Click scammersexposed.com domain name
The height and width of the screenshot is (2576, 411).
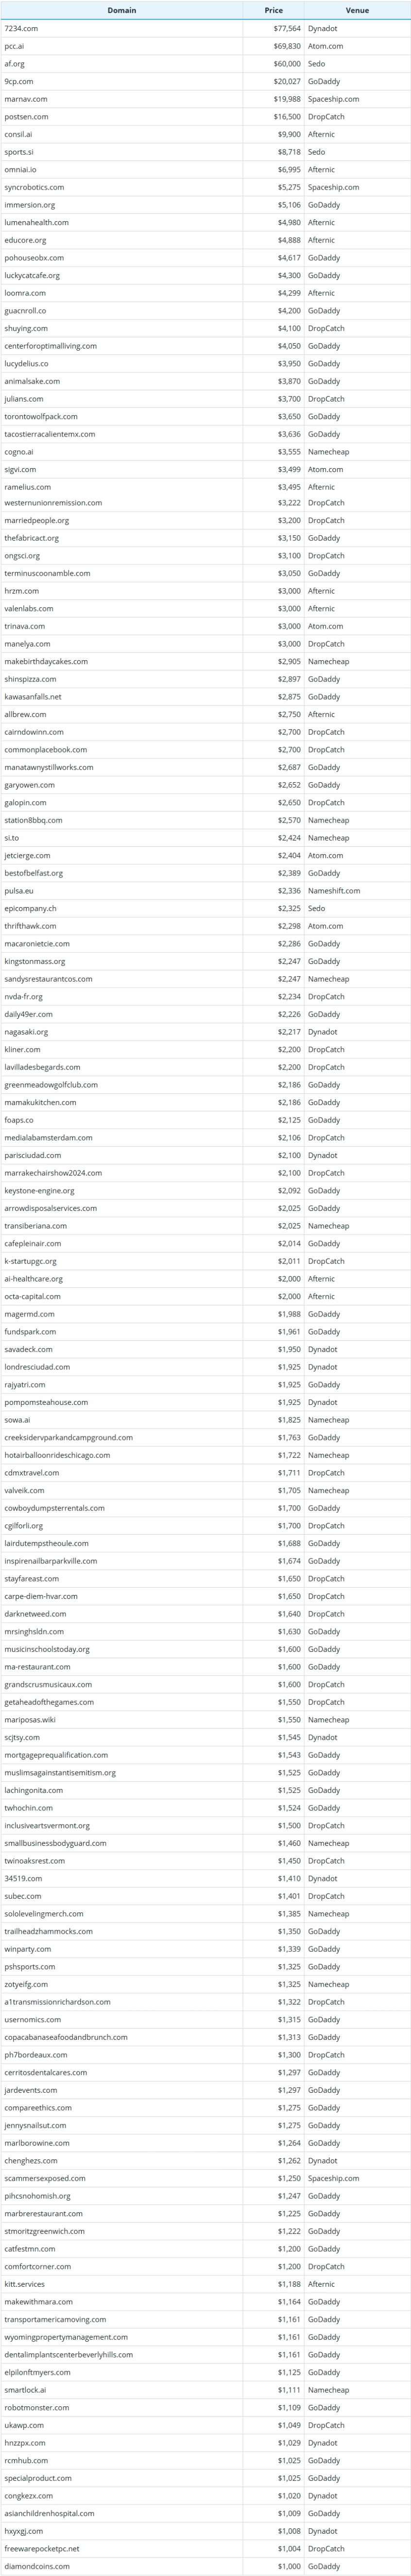tap(45, 2178)
